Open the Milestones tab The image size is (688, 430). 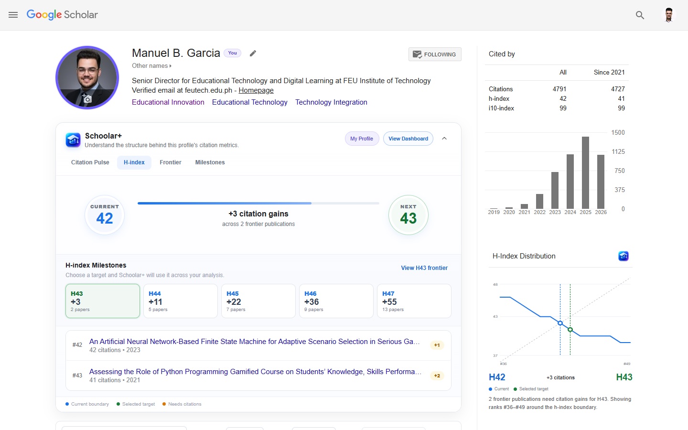[210, 162]
